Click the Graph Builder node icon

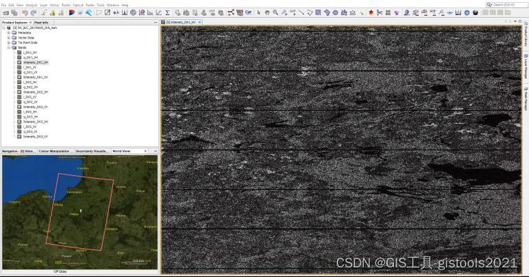click(x=231, y=13)
